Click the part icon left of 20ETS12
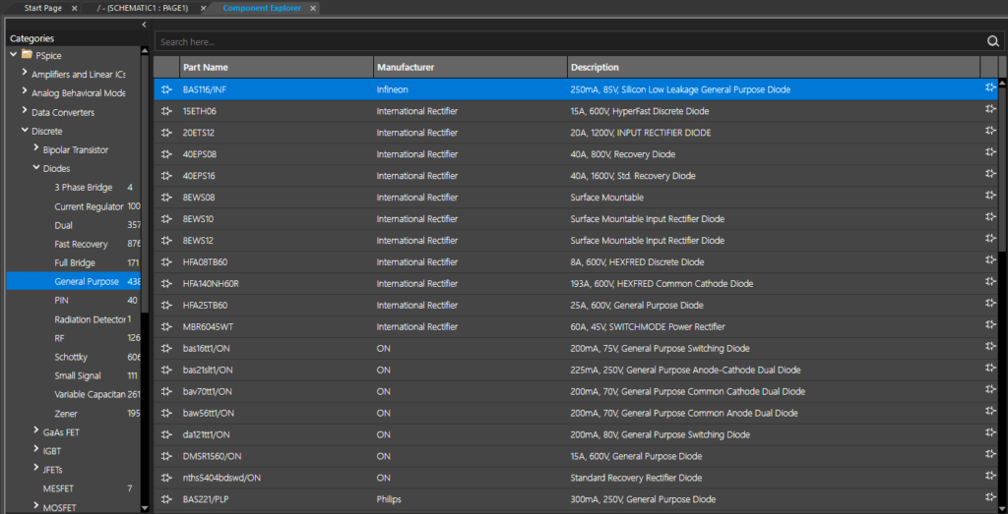The height and width of the screenshot is (514, 1008). coord(166,133)
